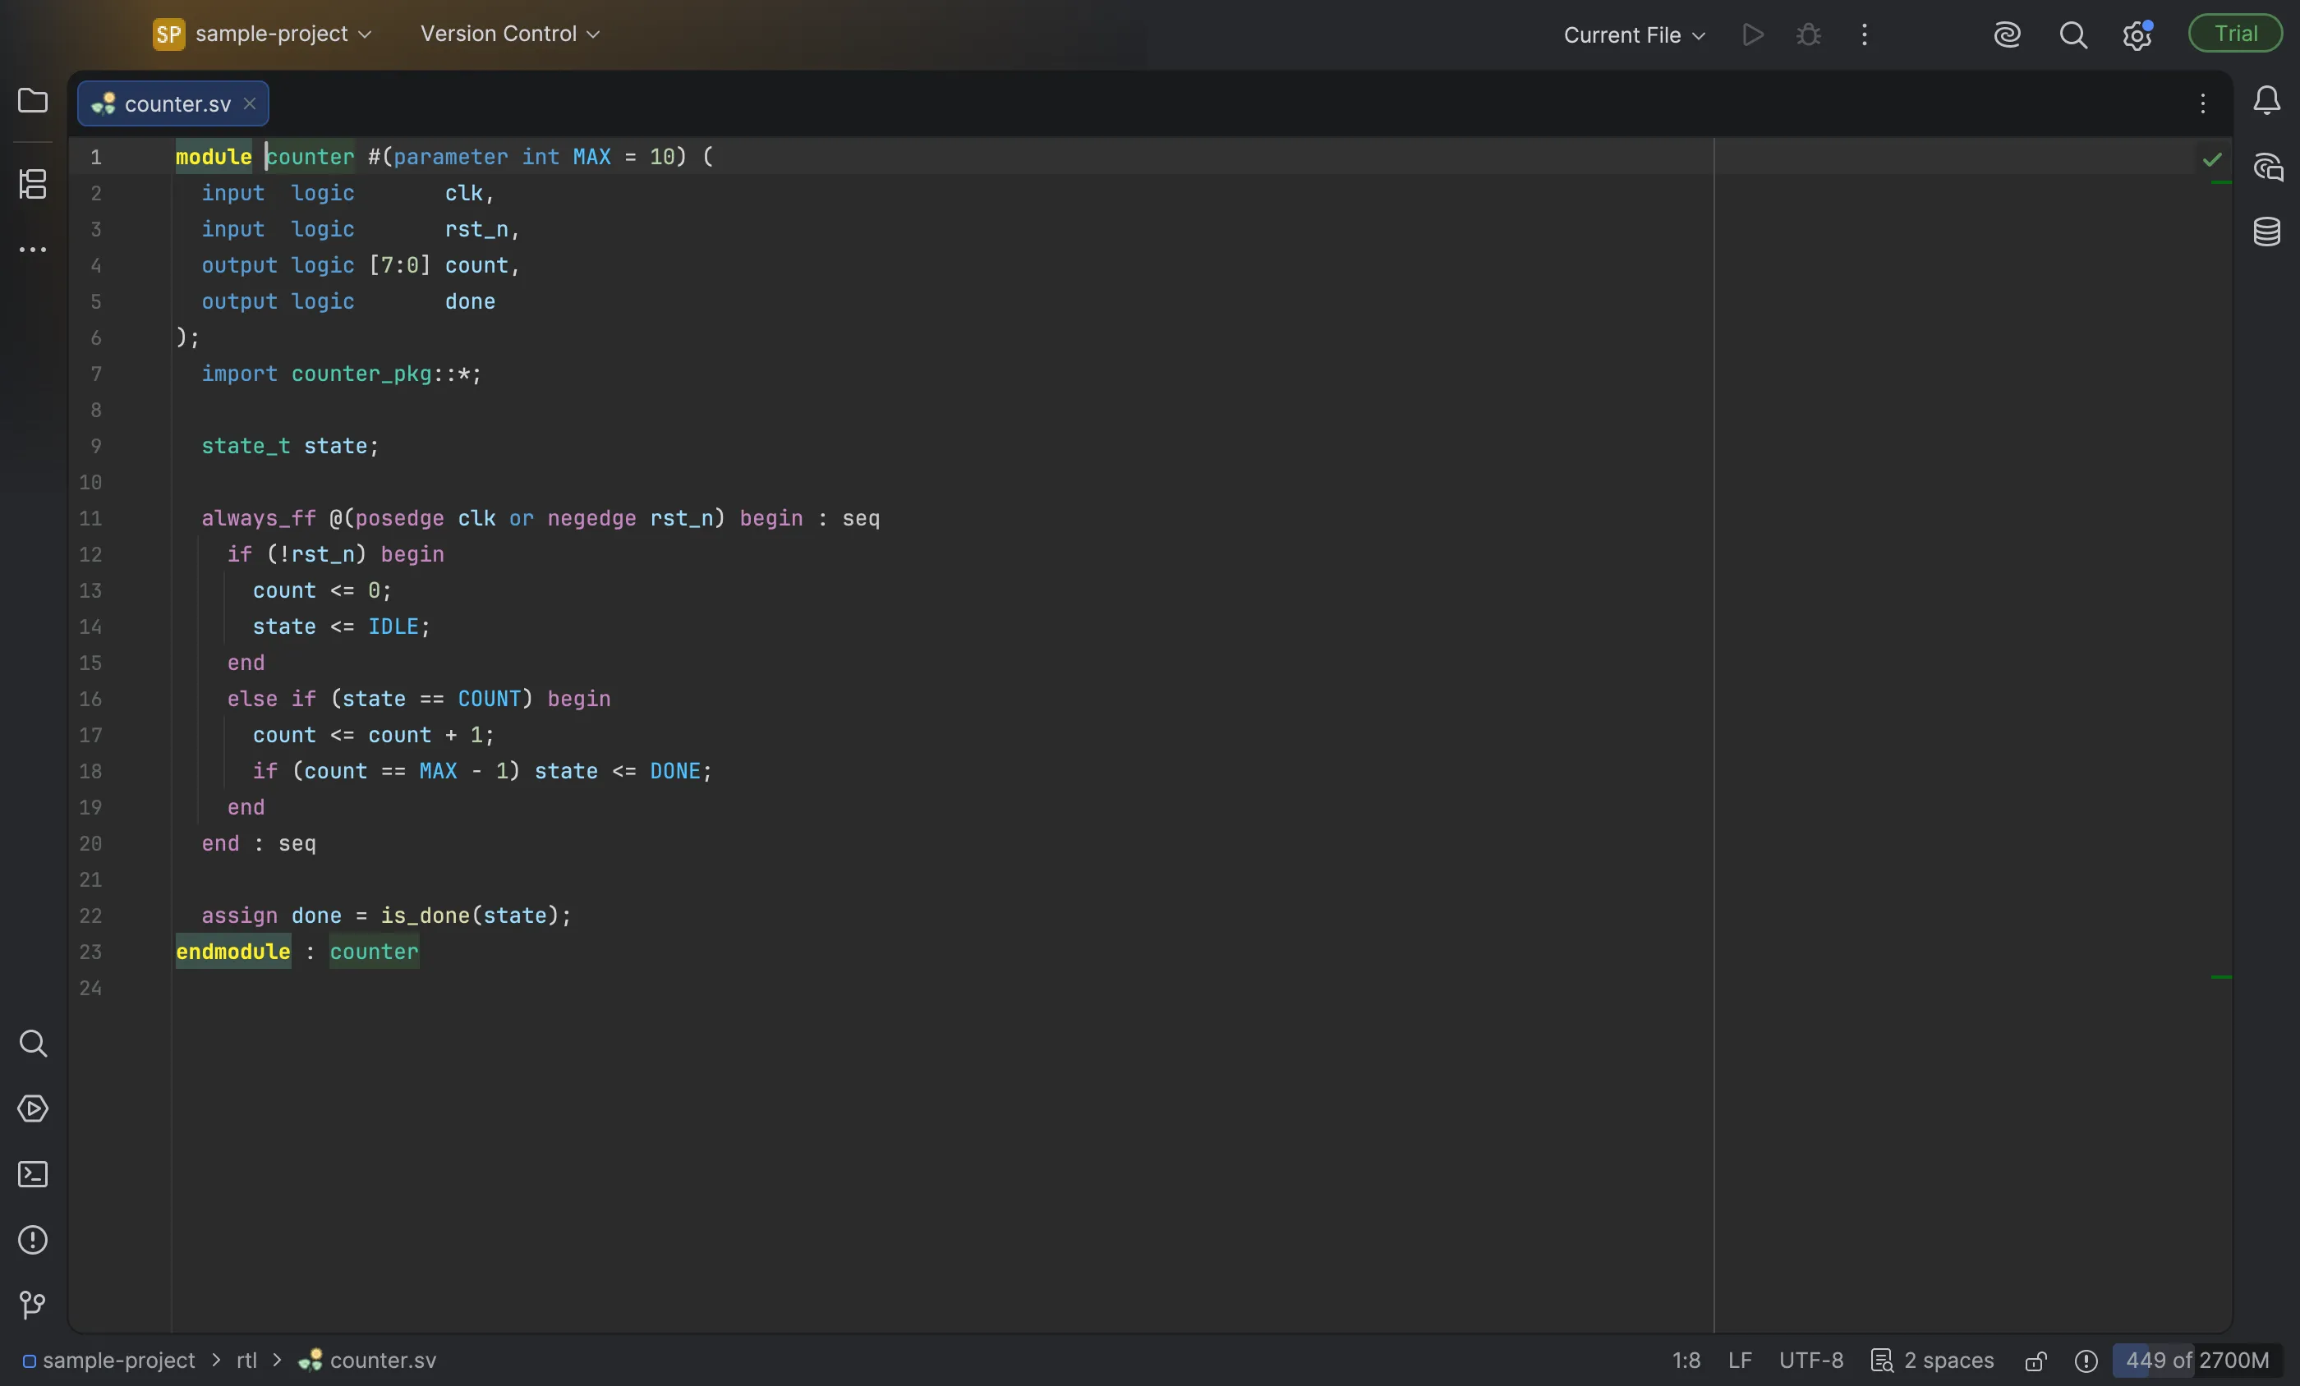The image size is (2300, 1386).
Task: Click counter.sv in the breadcrumb bar
Action: (x=367, y=1360)
